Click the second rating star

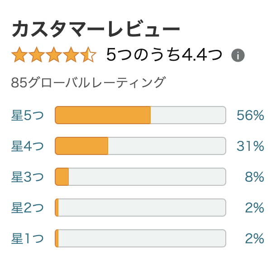point(37,55)
